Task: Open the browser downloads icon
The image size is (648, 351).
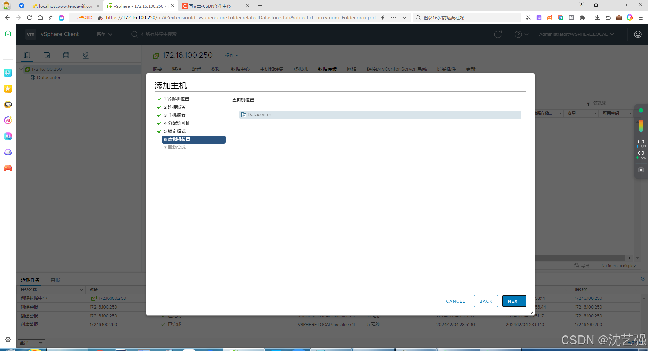Action: (597, 18)
